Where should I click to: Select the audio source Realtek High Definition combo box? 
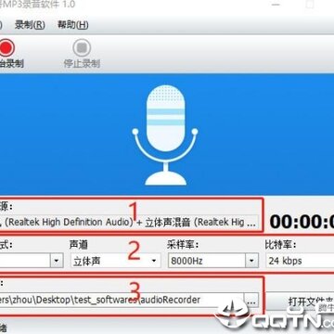(x=129, y=222)
